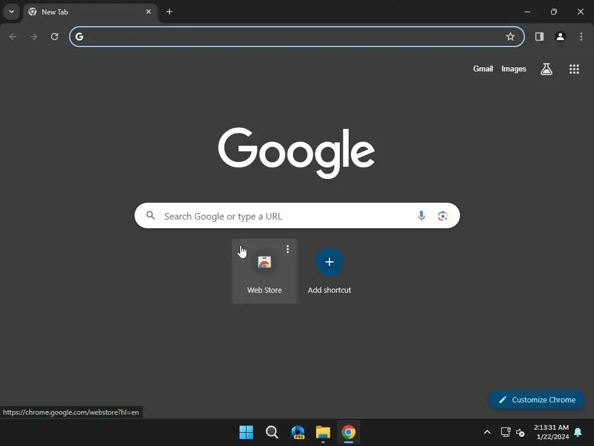This screenshot has width=594, height=446.
Task: Open notification bell in taskbar
Action: (x=578, y=432)
